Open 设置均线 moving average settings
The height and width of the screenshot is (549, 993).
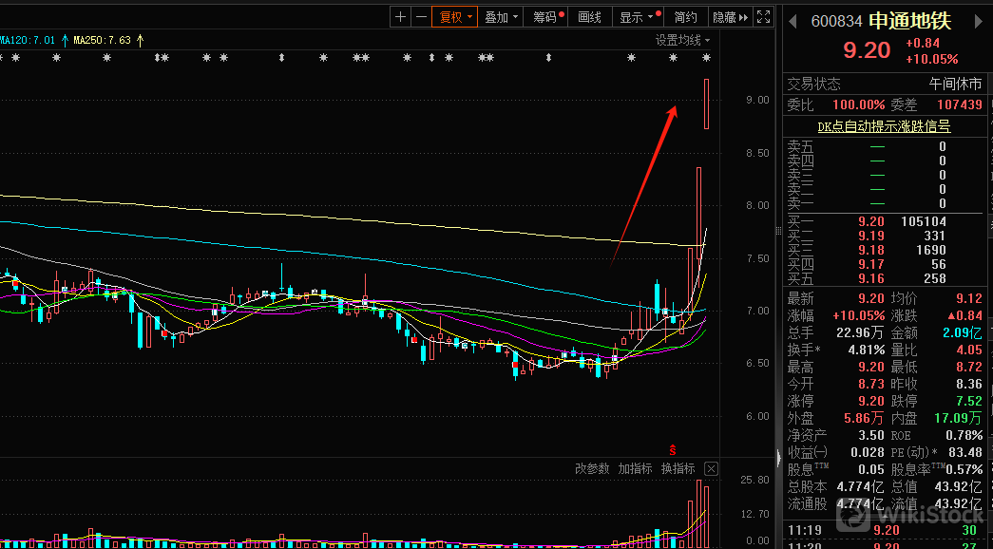coord(681,40)
